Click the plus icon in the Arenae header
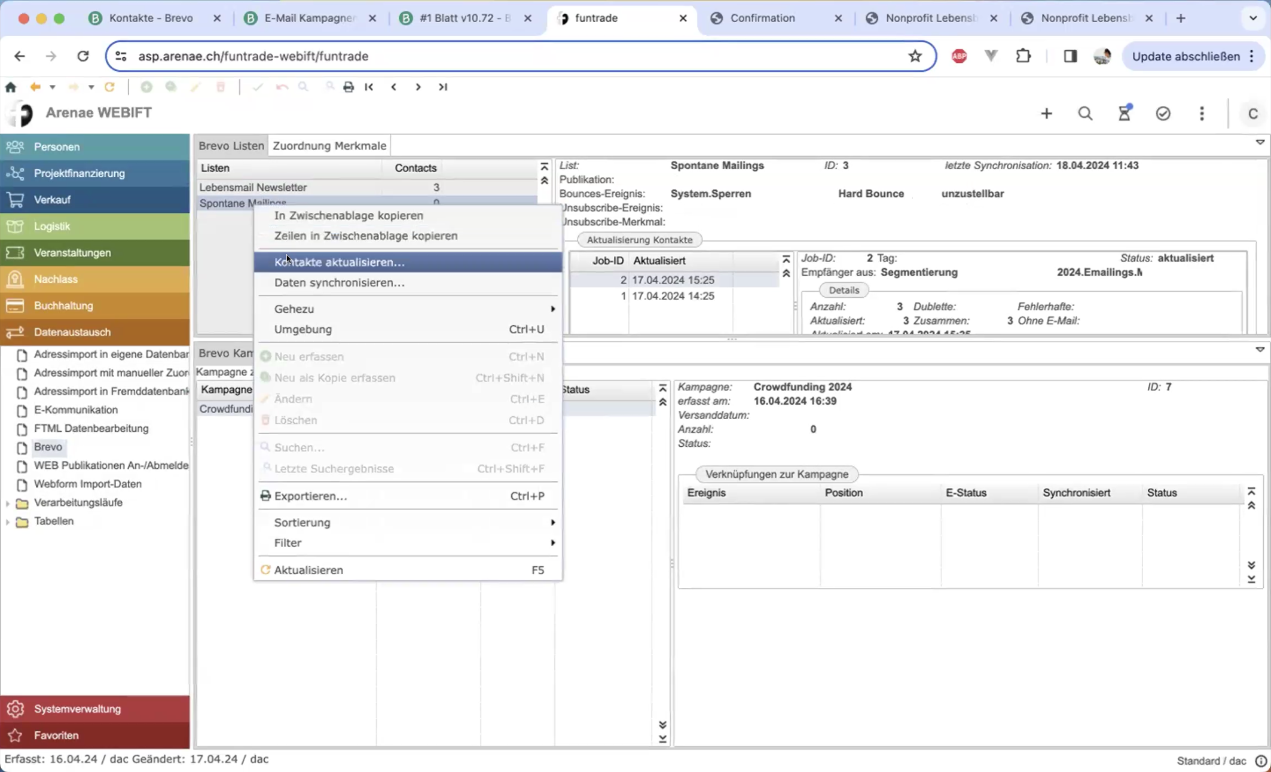This screenshot has height=772, width=1271. (1046, 114)
